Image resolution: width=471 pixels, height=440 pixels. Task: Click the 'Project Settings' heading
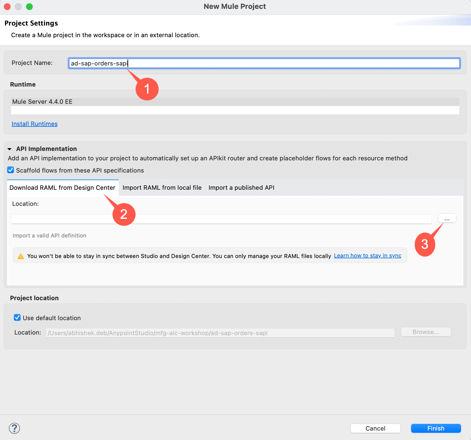[31, 23]
